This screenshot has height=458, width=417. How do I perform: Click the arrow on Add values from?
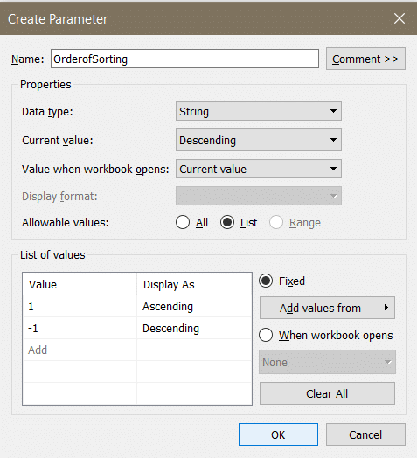tap(386, 308)
